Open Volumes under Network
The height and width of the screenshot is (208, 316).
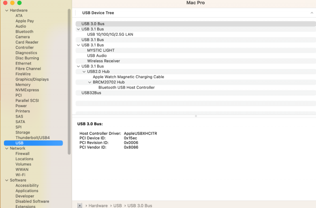[23, 164]
